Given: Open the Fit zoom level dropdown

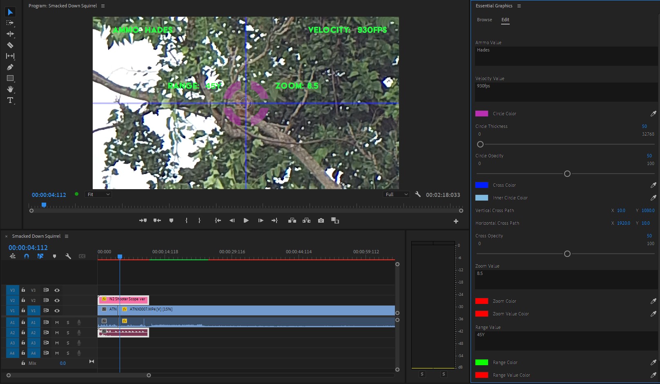Looking at the screenshot, I should tap(98, 194).
